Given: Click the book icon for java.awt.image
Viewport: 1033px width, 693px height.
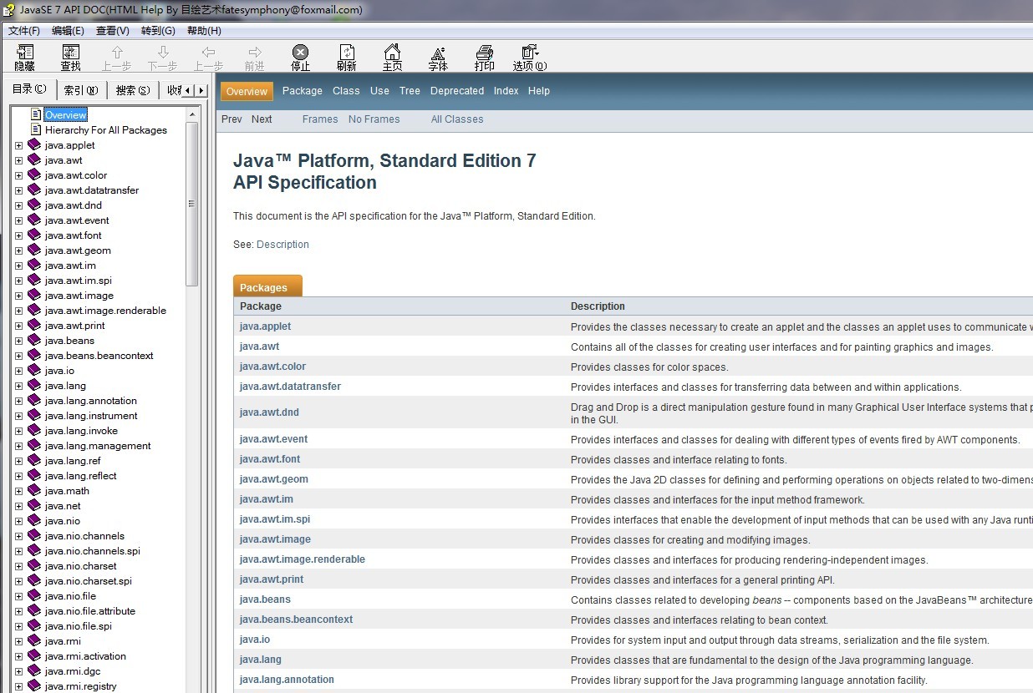Looking at the screenshot, I should click(x=34, y=295).
